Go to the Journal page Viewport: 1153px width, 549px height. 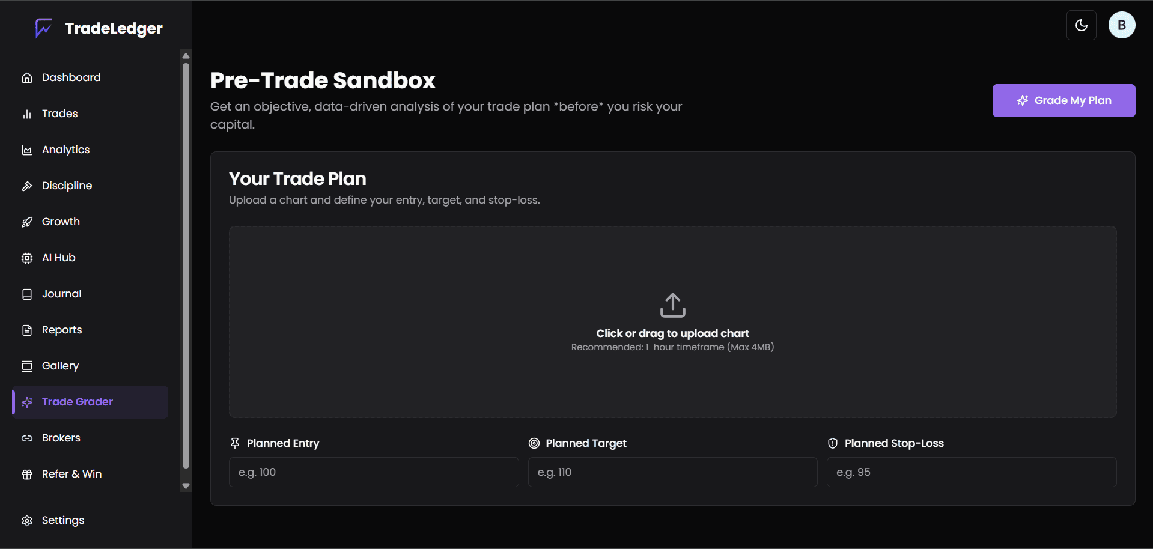61,294
